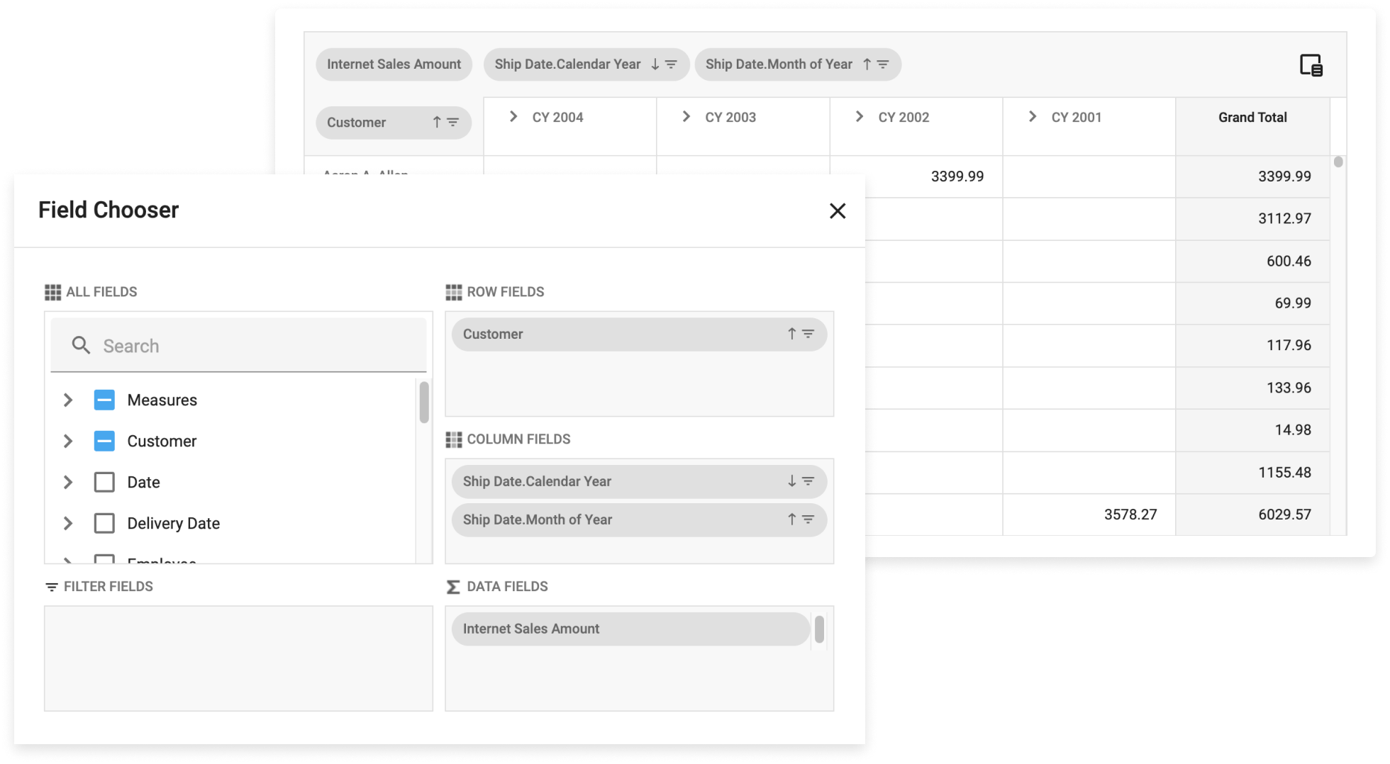1390x764 pixels.
Task: Click the search magnifier in the Field Chooser
Action: pyautogui.click(x=81, y=345)
